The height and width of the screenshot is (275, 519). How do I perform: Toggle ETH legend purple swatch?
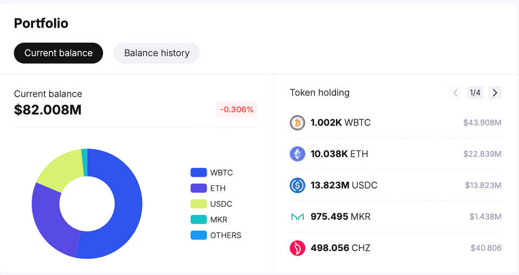click(x=199, y=188)
